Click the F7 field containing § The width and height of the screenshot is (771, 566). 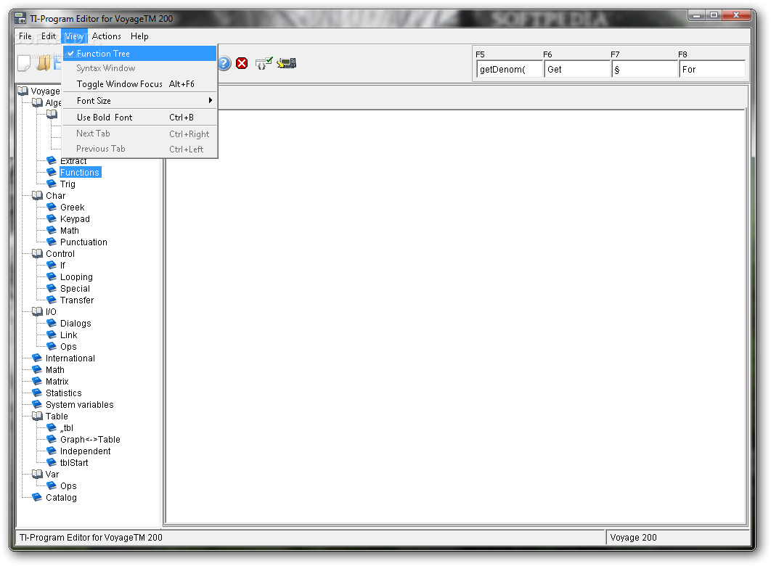644,69
